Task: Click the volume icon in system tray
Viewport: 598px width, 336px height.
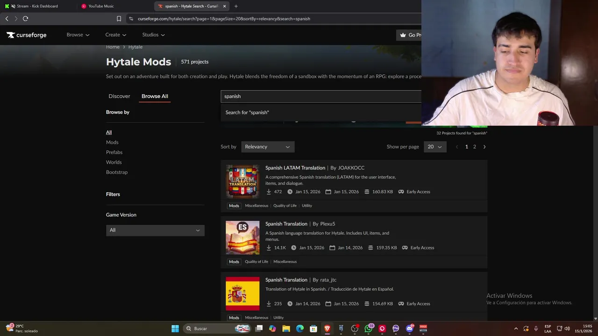Action: (567, 329)
